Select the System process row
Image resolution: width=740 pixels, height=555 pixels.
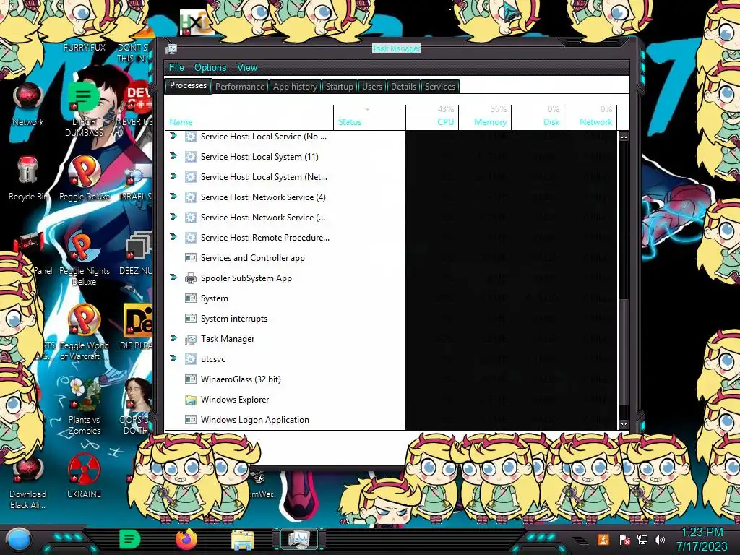(x=391, y=298)
